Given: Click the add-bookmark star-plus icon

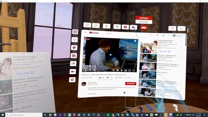Looking at the screenshot, I should (x=172, y=28).
